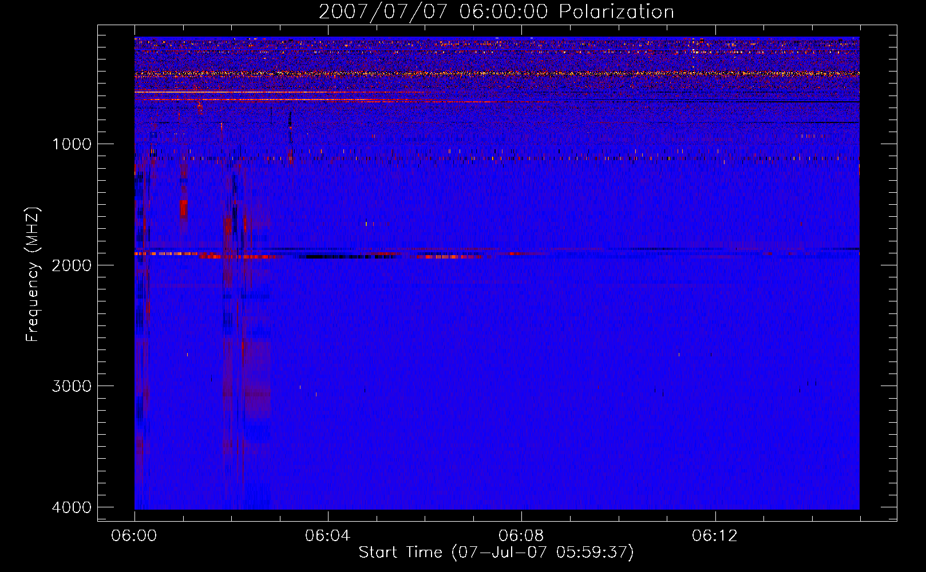
Task: Select the 'Frequency (MHZ)' y-axis label
Action: [x=33, y=274]
